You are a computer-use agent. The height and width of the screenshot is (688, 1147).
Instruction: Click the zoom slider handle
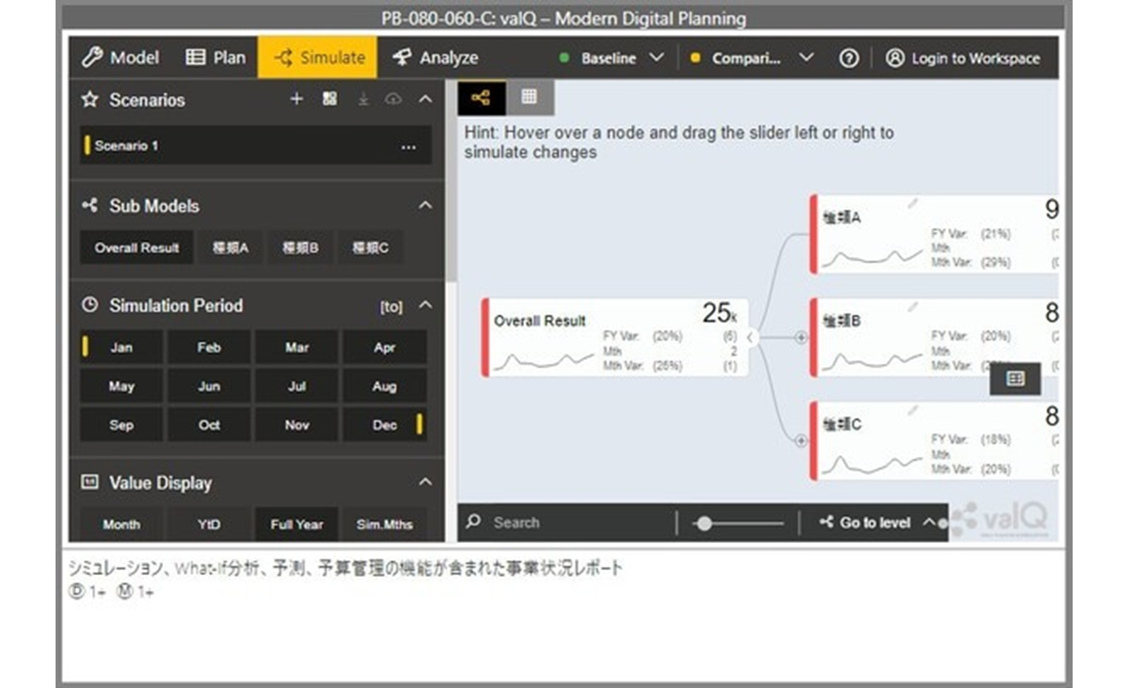click(704, 523)
